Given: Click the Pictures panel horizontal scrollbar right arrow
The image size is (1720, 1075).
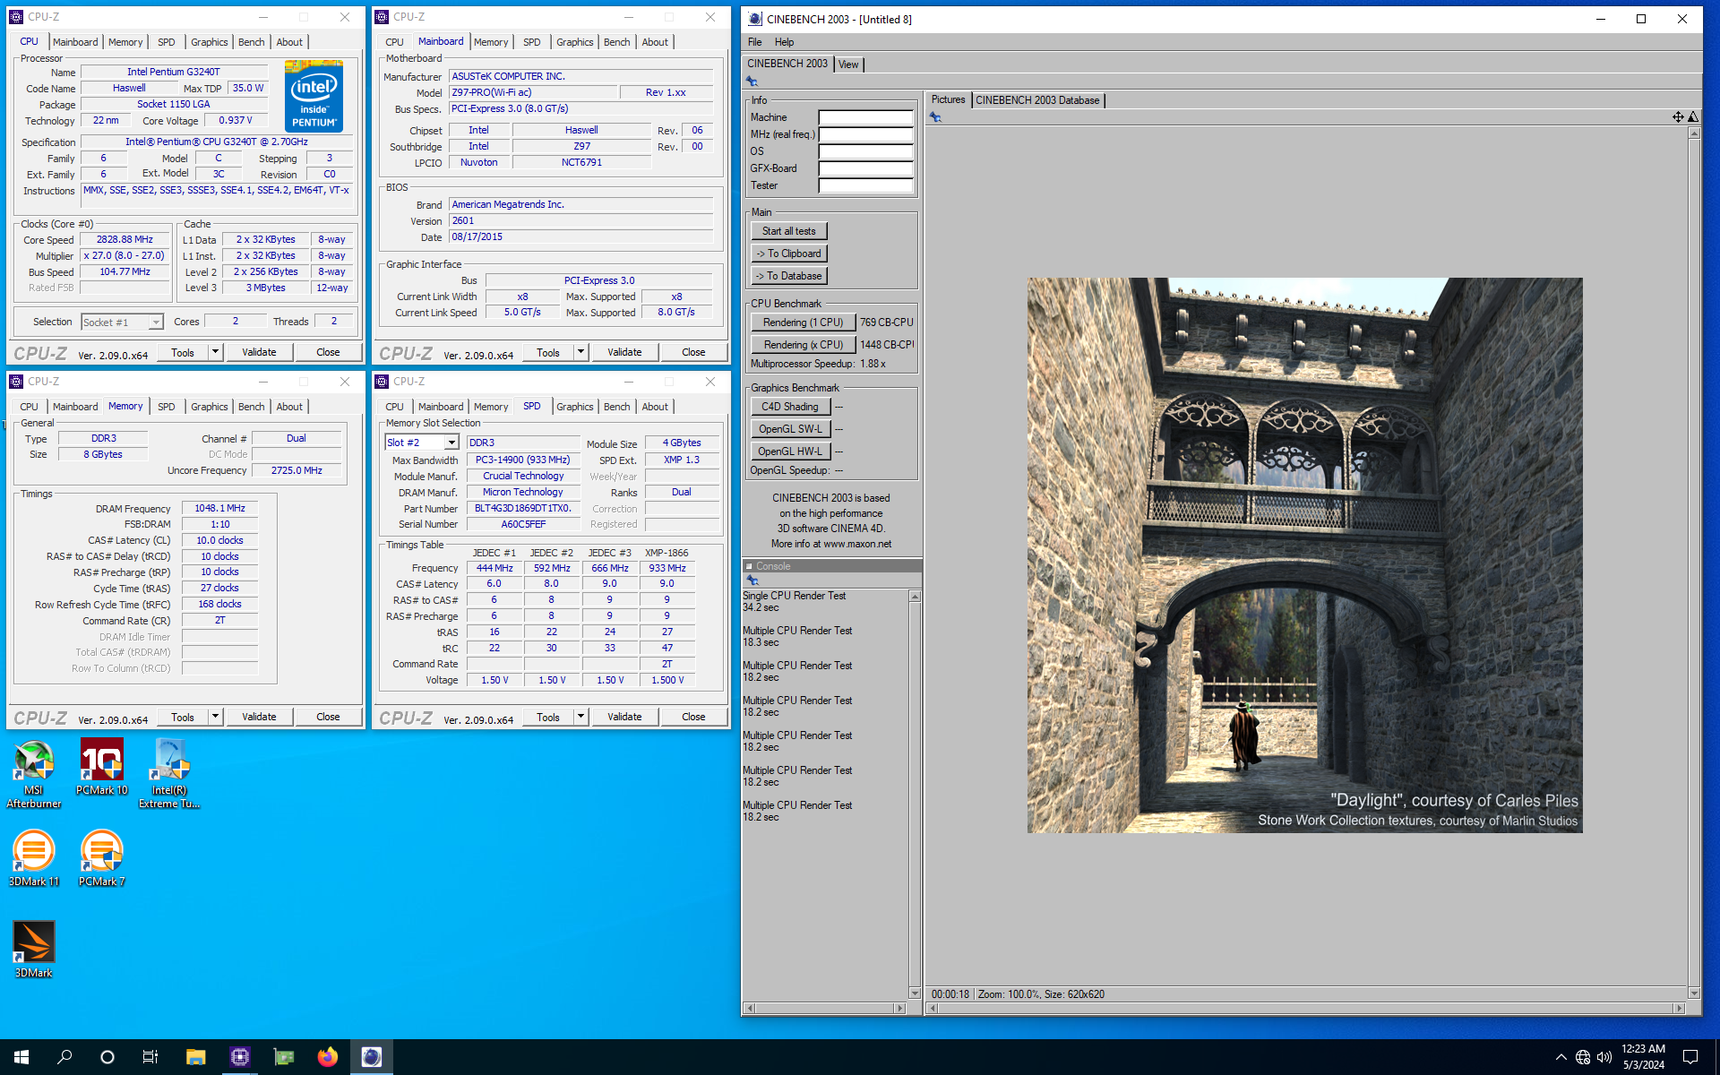Looking at the screenshot, I should click(1680, 1009).
